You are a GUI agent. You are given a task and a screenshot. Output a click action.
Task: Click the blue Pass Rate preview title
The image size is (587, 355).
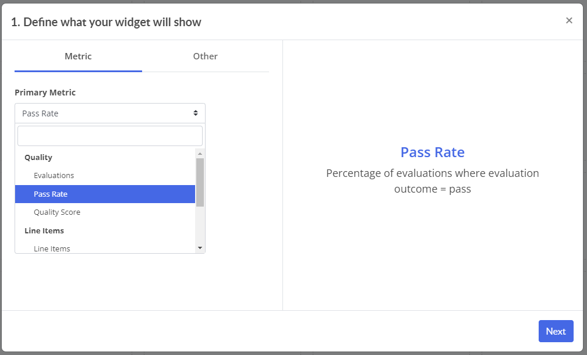click(432, 152)
